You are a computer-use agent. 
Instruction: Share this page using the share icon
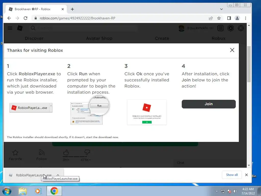point(211,18)
